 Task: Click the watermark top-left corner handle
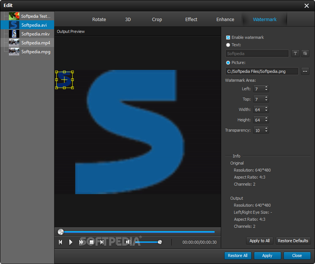[x=56, y=72]
